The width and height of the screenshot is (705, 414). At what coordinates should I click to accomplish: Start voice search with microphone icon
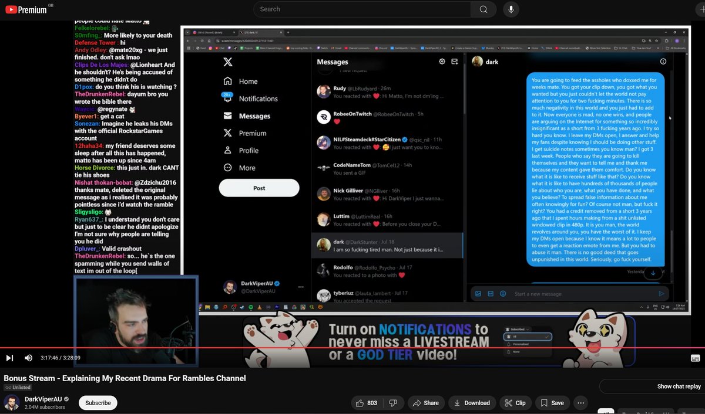click(511, 9)
